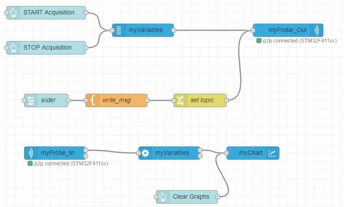Click the wireless icon on myProbe_Out node

(316, 30)
